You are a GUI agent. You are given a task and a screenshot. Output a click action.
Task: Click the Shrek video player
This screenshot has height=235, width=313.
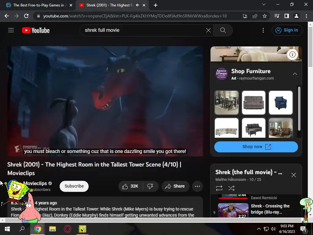pos(105,101)
